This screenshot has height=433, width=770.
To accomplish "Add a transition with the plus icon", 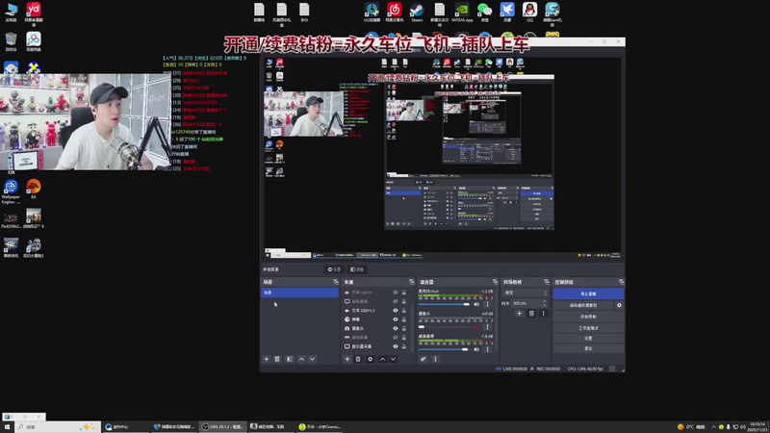I will [x=519, y=314].
